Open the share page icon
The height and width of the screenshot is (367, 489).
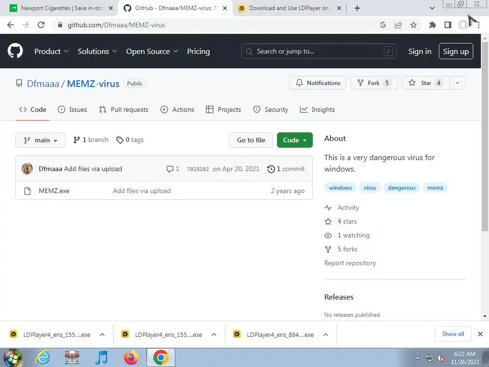pyautogui.click(x=398, y=25)
